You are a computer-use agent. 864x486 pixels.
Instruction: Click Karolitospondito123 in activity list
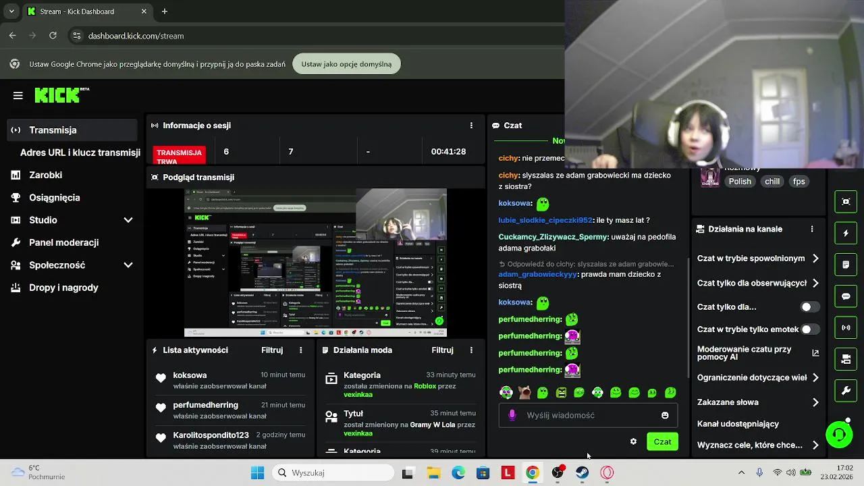click(x=211, y=435)
